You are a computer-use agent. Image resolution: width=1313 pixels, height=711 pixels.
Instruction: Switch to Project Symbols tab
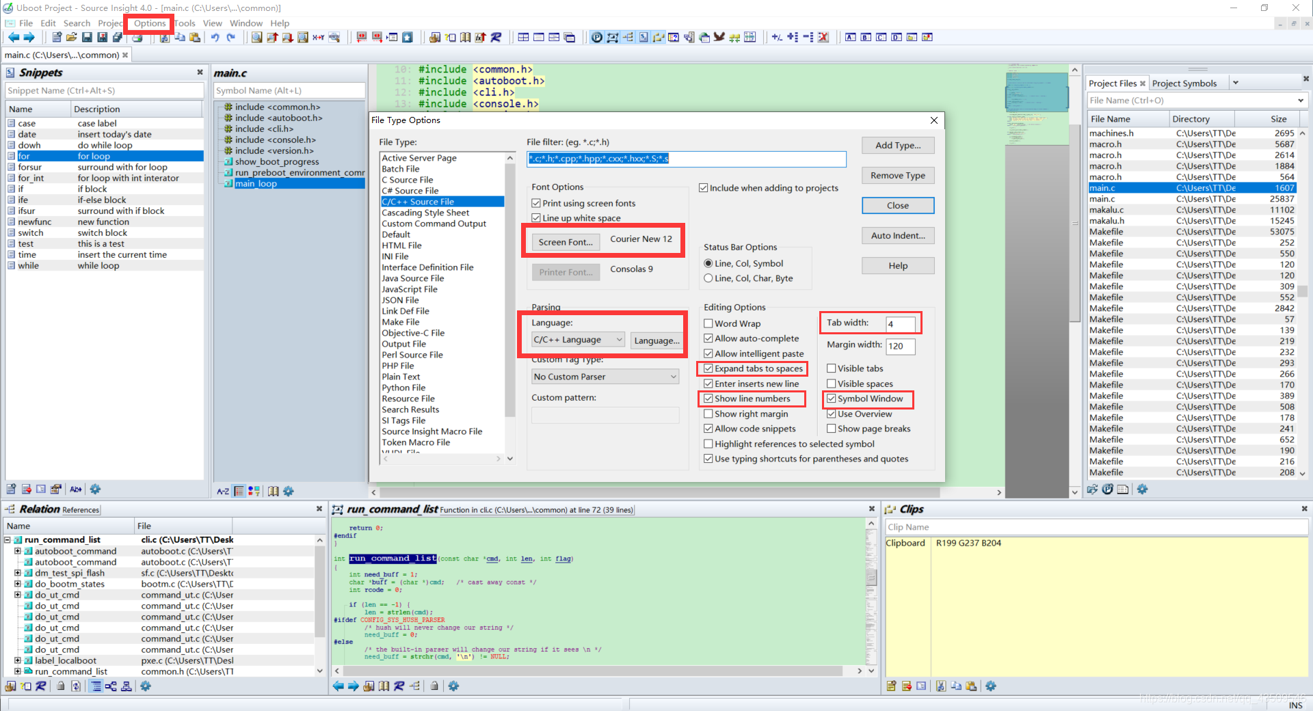click(x=1184, y=83)
